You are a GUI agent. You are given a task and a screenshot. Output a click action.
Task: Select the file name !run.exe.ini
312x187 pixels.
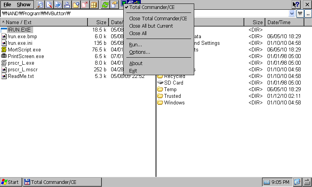coord(20,43)
